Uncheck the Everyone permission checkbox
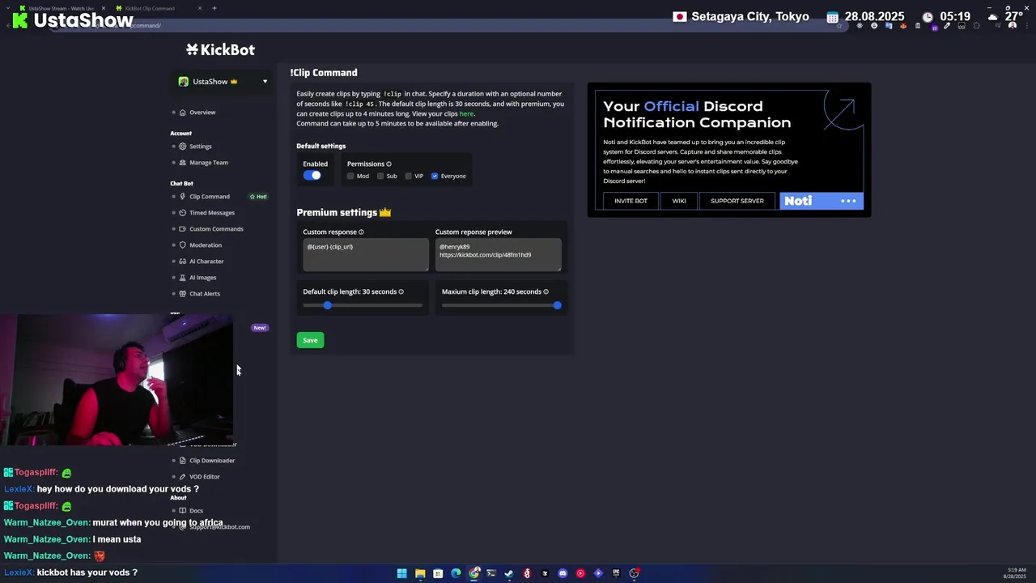 (435, 177)
